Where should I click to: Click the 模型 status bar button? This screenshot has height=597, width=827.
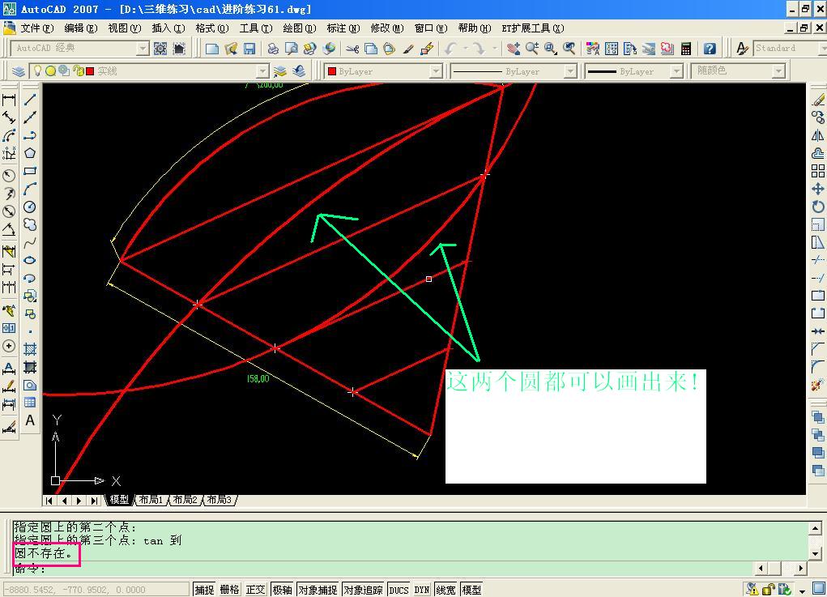pyautogui.click(x=471, y=590)
